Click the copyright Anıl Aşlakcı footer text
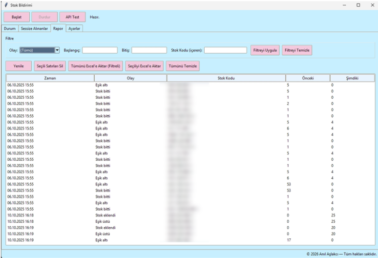 coord(341,254)
